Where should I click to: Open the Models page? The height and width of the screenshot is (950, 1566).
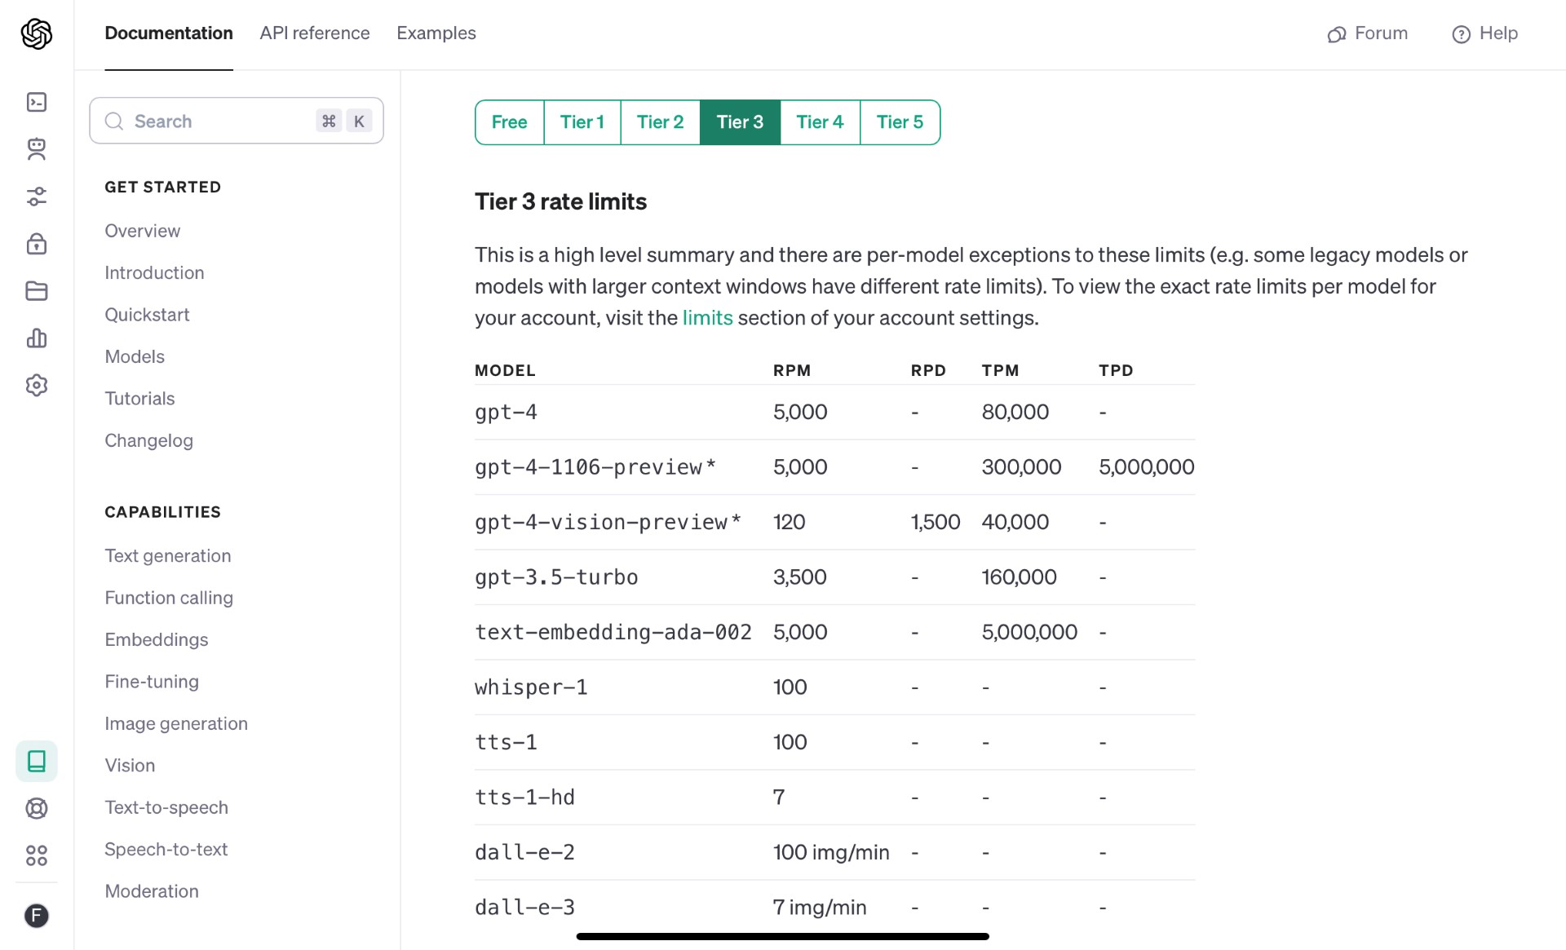point(135,356)
